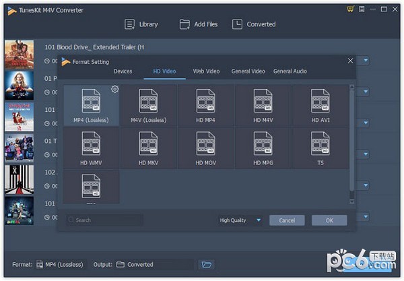Click the scrollbar down arrow in format list
Screen dimensions: 404x281
(351, 201)
